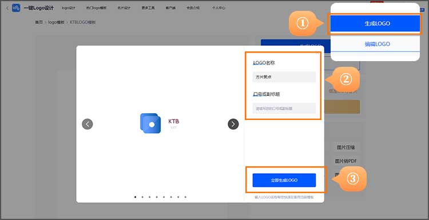Screen dimensions: 429x220
Task: Go to logo模板 breadcrumb link
Action: pyautogui.click(x=56, y=22)
